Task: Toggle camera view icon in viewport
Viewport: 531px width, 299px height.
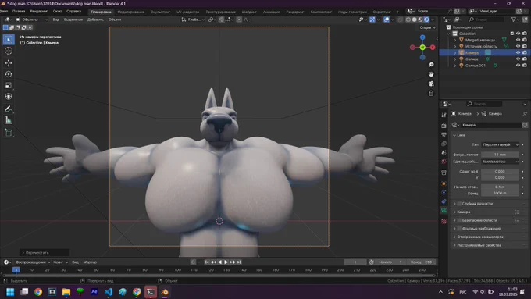Action: point(431,84)
